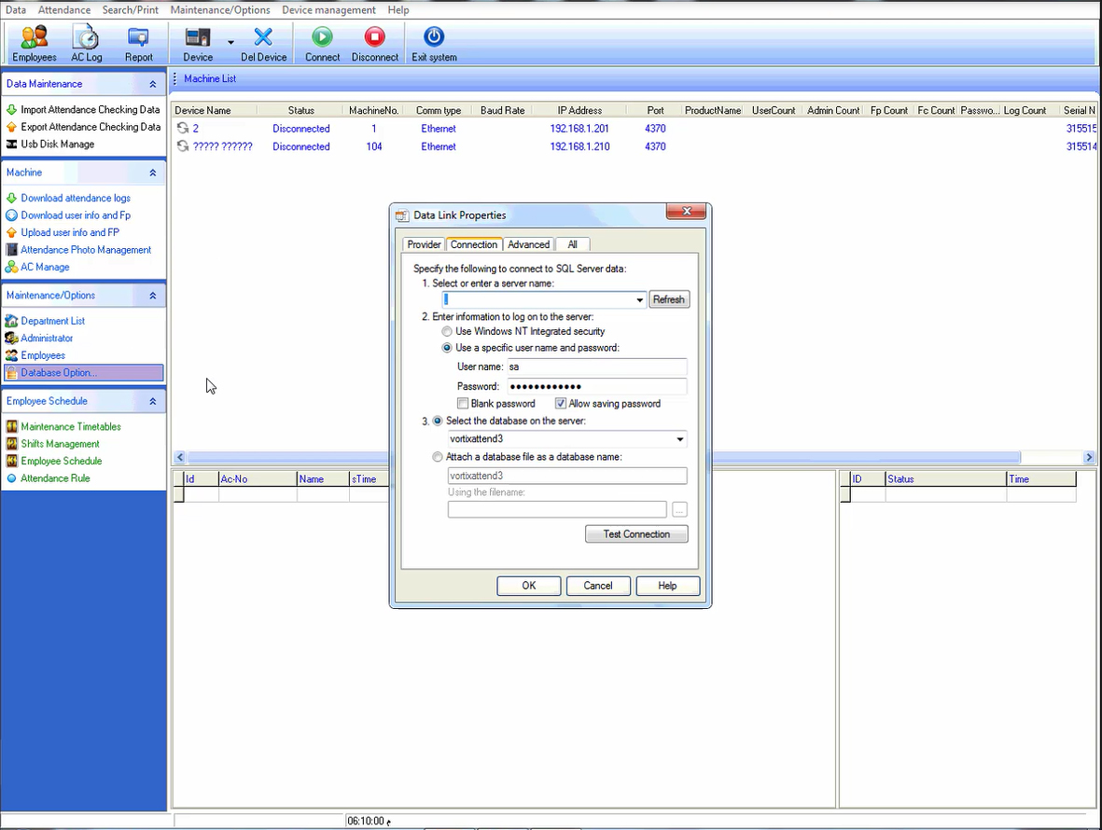The height and width of the screenshot is (830, 1102).
Task: Click left arrow of horizontal scrollbar
Action: (x=180, y=457)
